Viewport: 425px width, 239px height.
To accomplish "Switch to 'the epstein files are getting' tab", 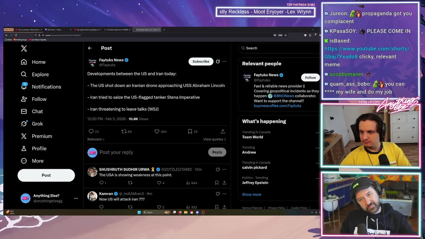I will coord(88,30).
